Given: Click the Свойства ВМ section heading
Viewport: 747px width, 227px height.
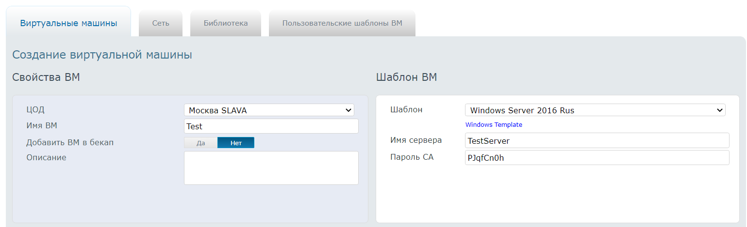Looking at the screenshot, I should tap(46, 77).
